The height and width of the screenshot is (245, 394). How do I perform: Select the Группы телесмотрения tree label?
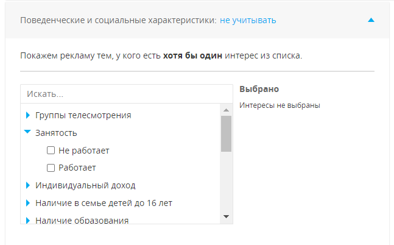click(x=83, y=115)
